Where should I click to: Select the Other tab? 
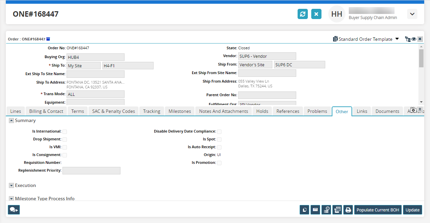point(342,112)
